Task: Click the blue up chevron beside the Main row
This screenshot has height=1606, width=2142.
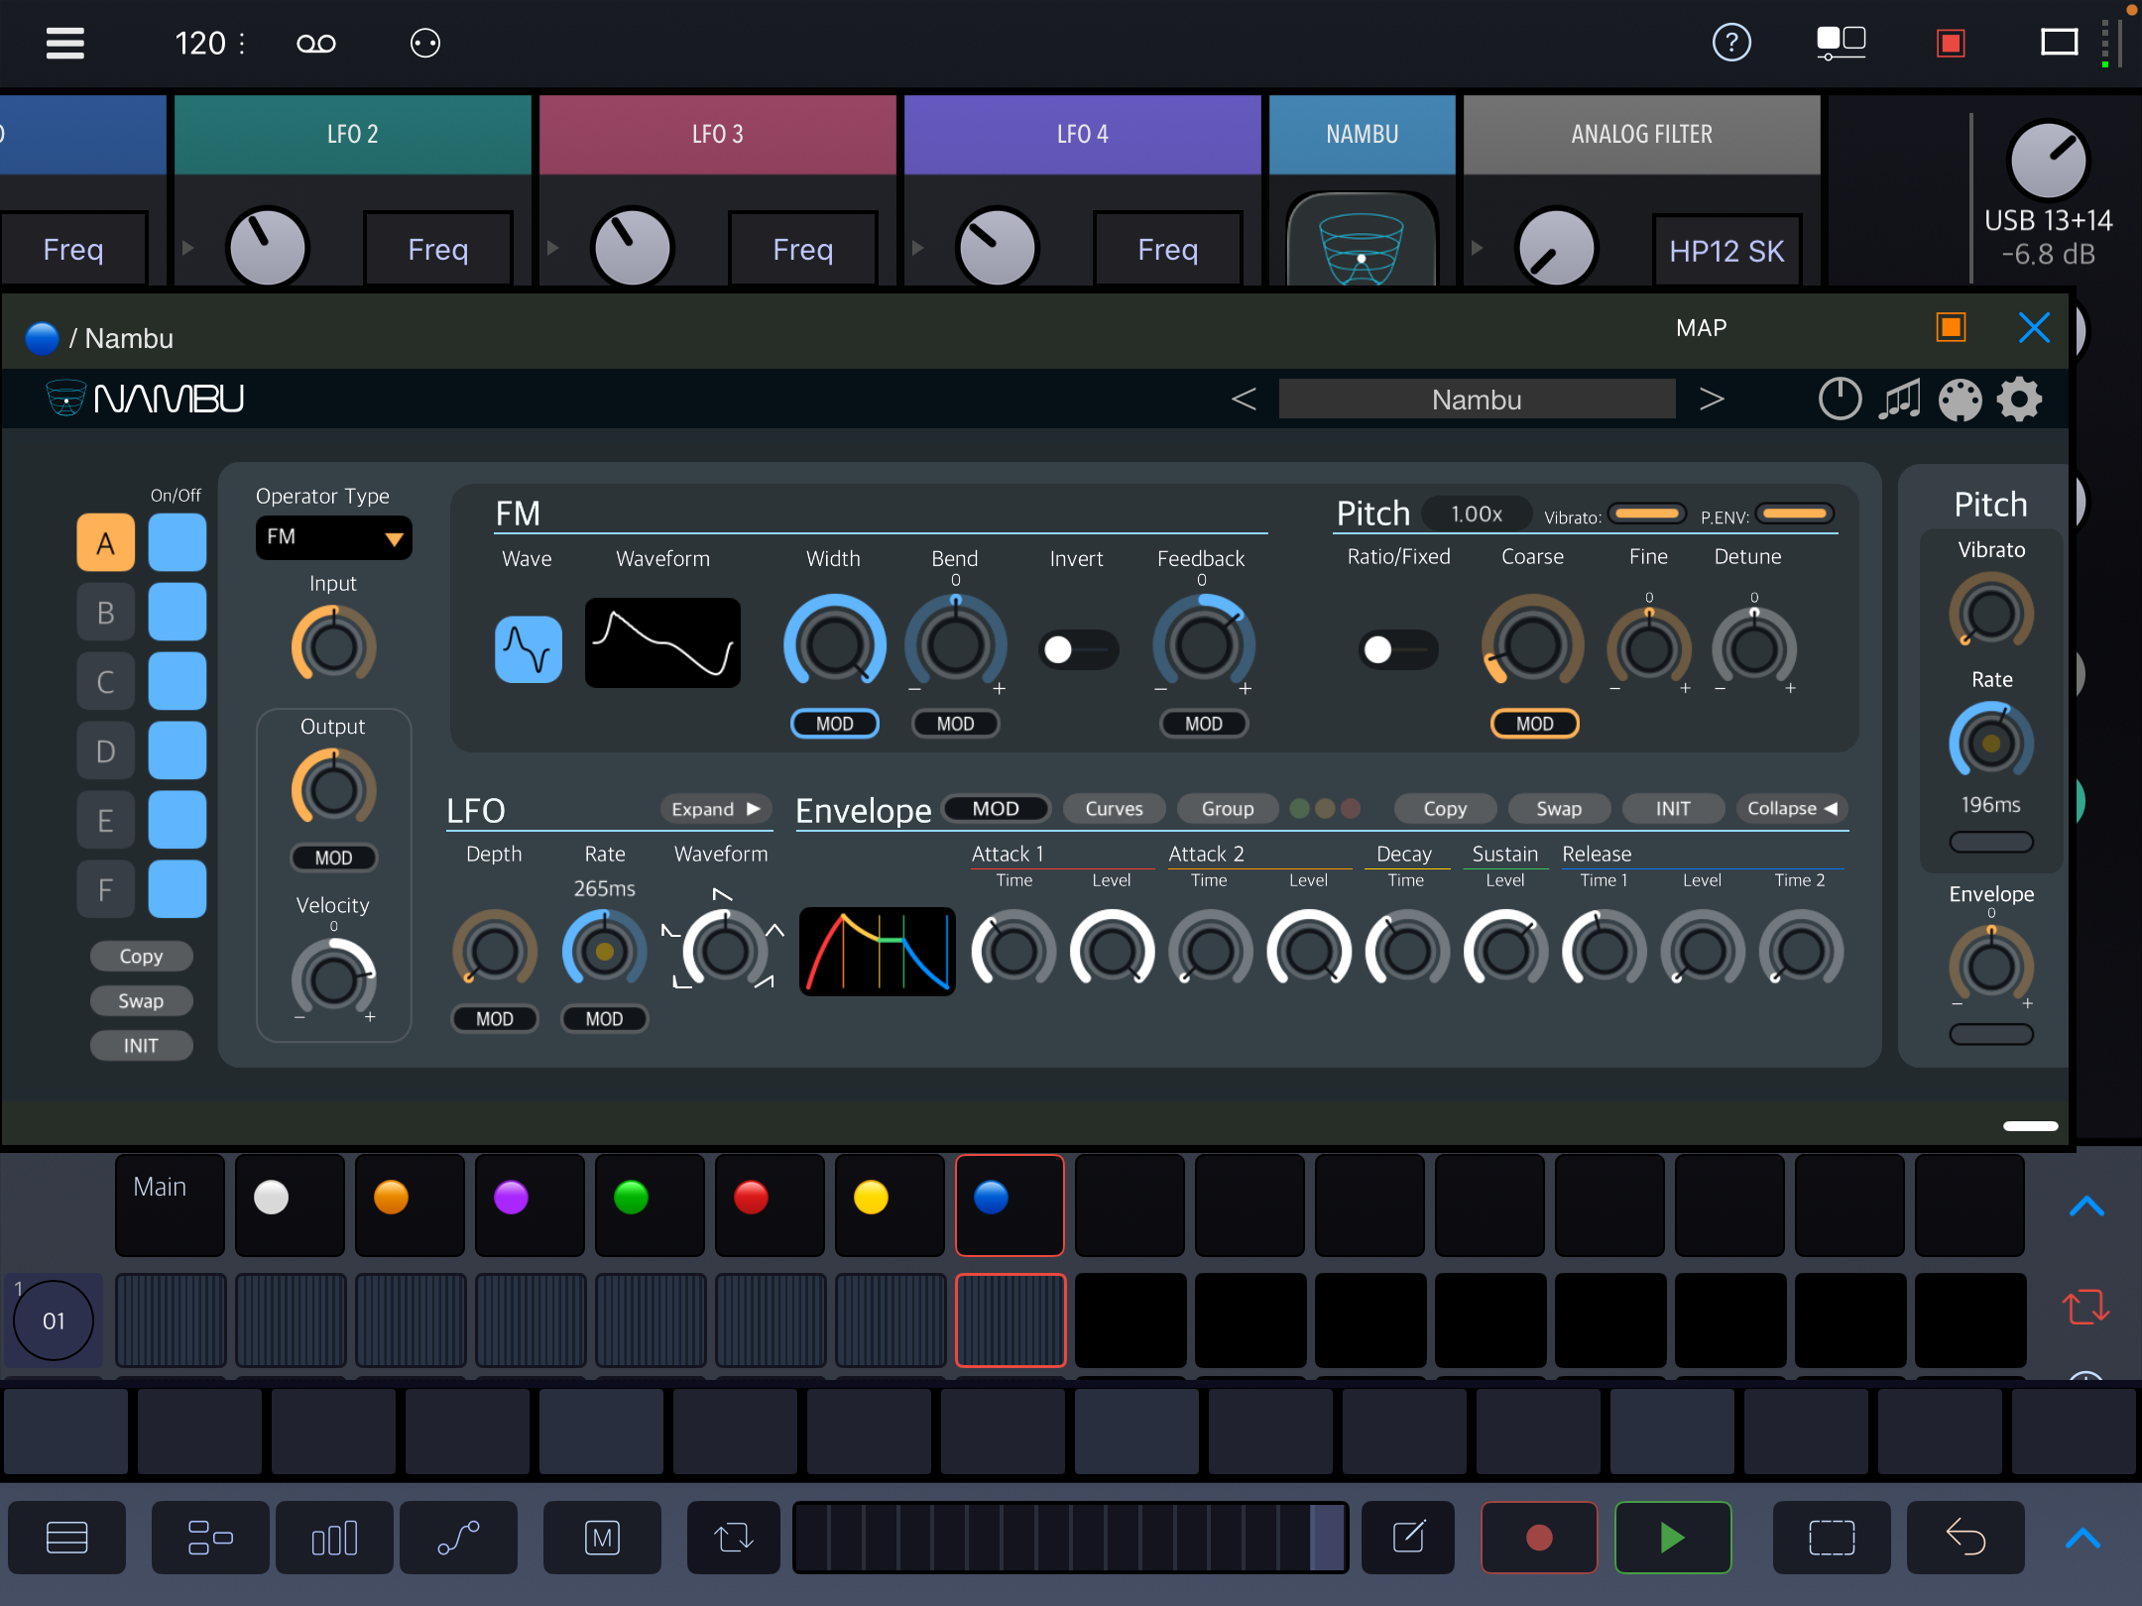Action: point(2086,1206)
